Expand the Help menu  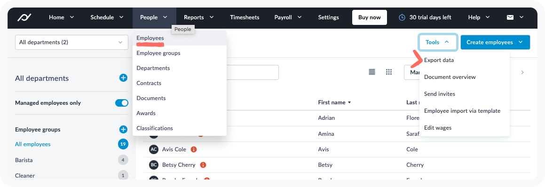pos(479,17)
